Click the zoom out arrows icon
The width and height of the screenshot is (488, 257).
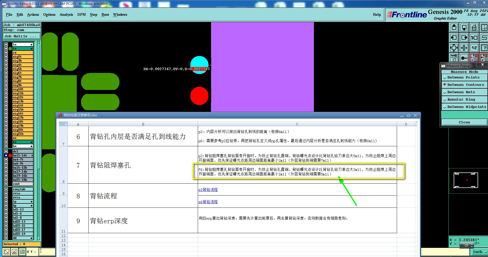(x=464, y=48)
